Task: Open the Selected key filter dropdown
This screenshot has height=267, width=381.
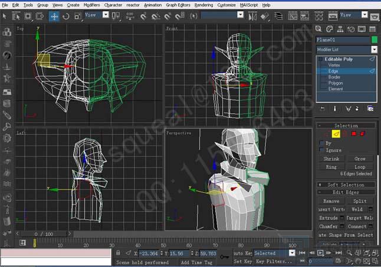Action: pyautogui.click(x=292, y=253)
